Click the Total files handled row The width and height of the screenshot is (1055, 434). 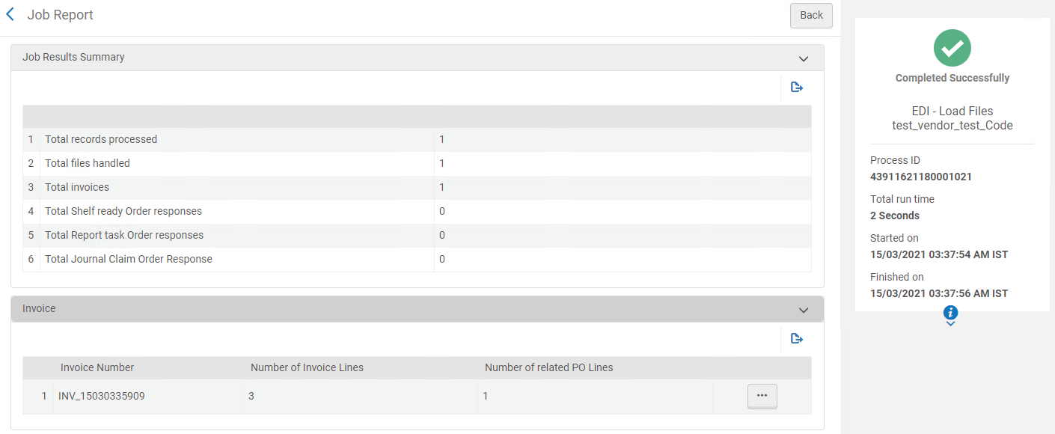pyautogui.click(x=88, y=163)
